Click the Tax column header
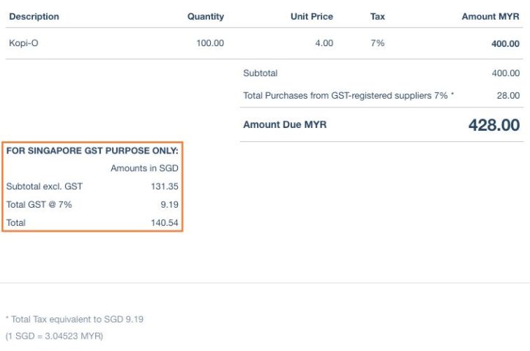Image resolution: width=530 pixels, height=351 pixels. point(378,16)
